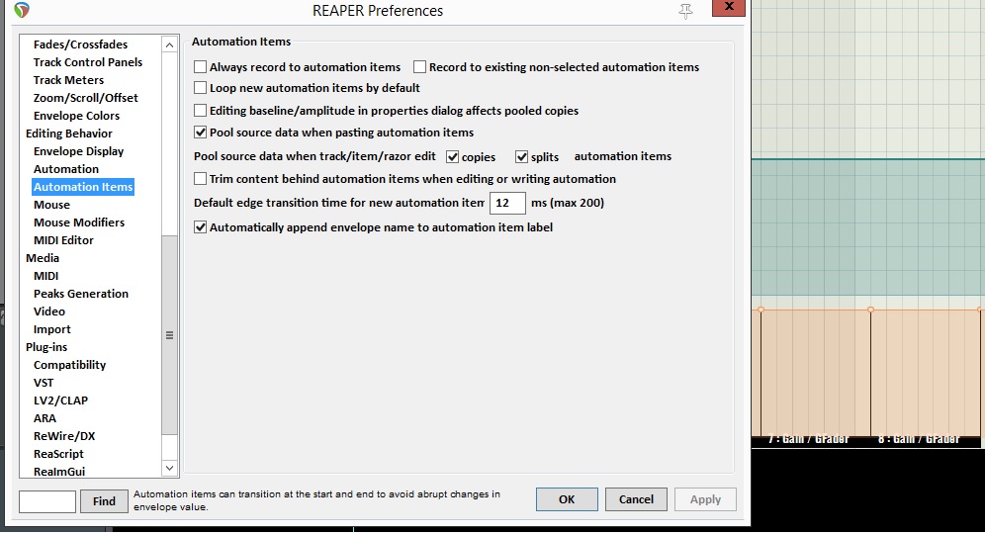Click the Find button

pos(104,500)
